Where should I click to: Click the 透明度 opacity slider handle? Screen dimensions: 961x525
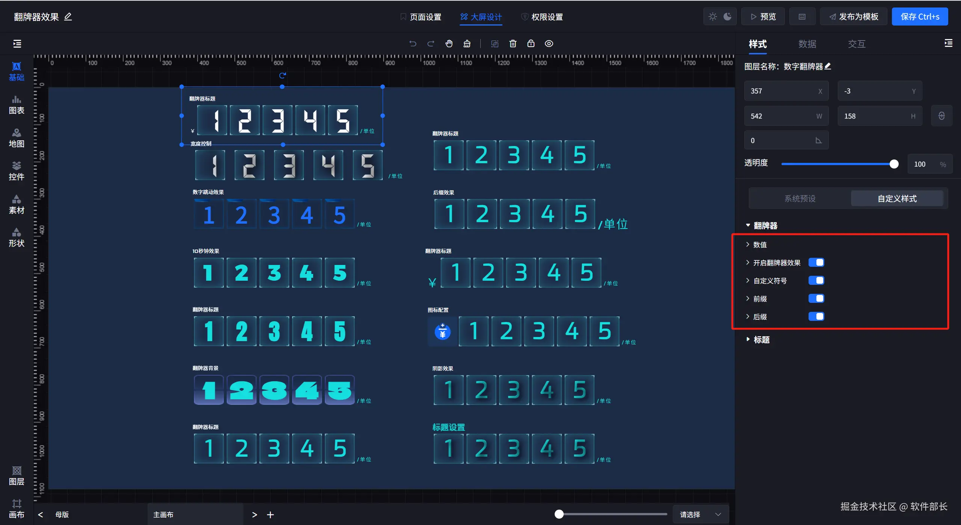pos(894,164)
